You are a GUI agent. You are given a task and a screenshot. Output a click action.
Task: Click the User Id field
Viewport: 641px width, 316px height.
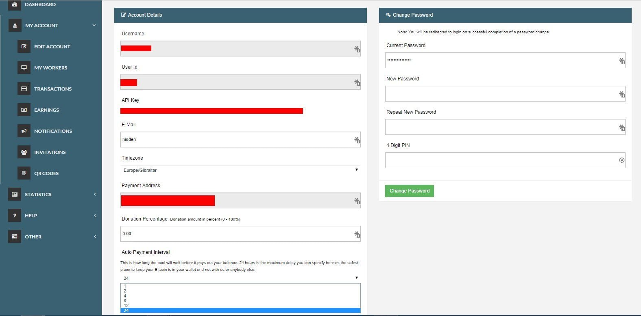240,82
